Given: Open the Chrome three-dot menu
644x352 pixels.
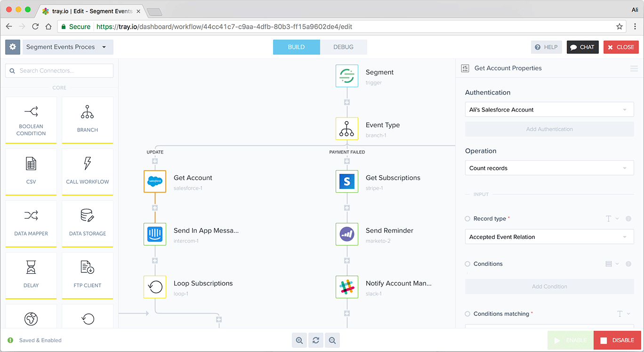Looking at the screenshot, I should pyautogui.click(x=635, y=27).
